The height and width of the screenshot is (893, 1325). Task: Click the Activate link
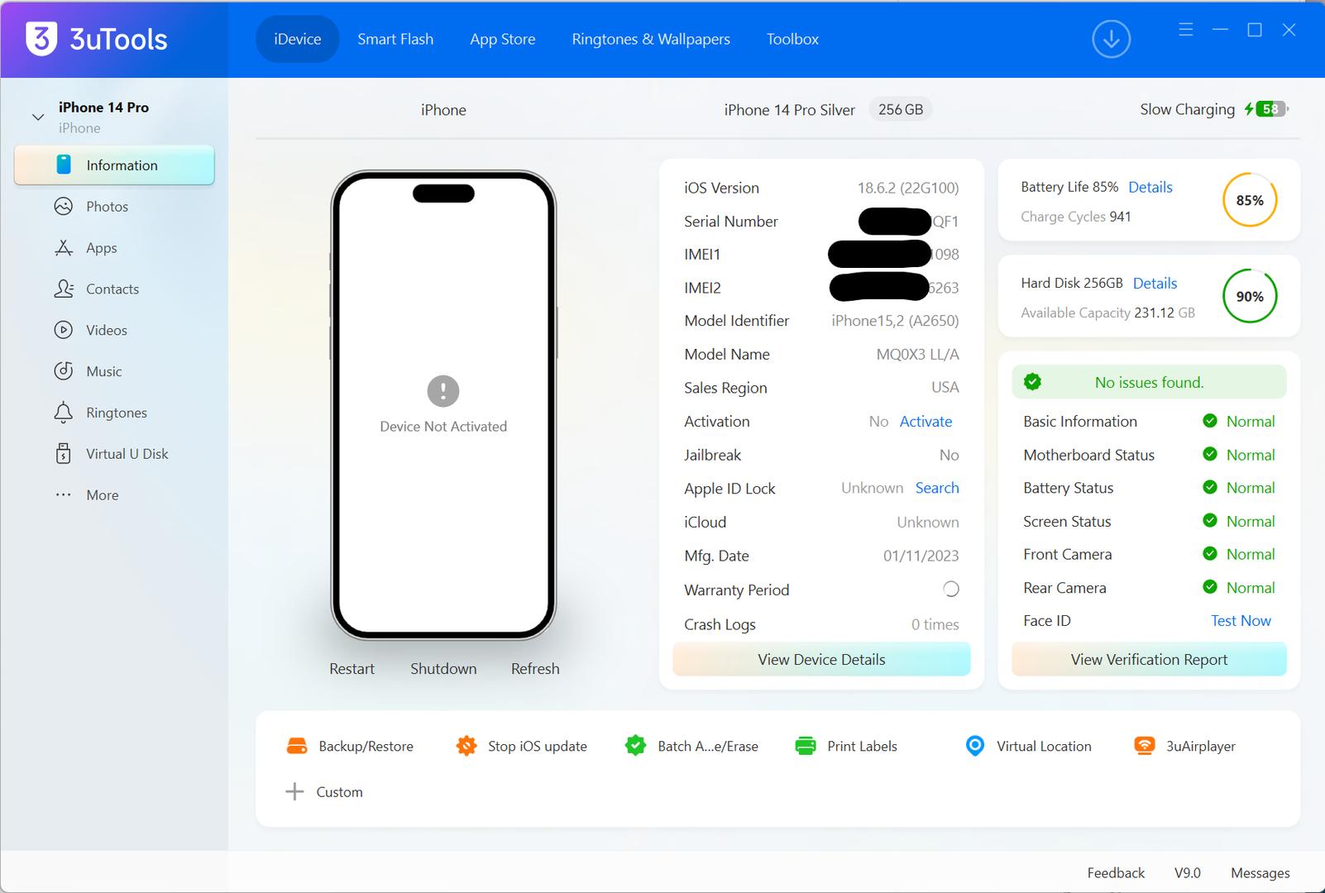pyautogui.click(x=926, y=422)
